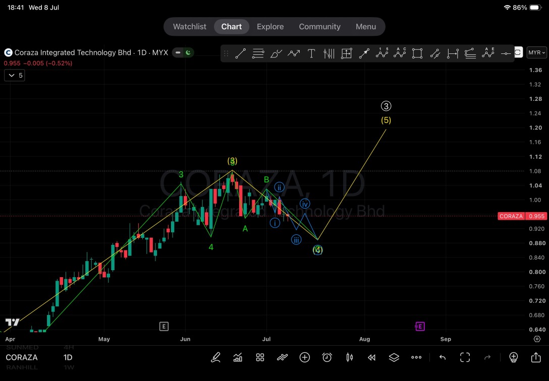Viewport: 549px width, 381px height.
Task: Tap the 18:41 clock in status bar
Action: [16, 8]
